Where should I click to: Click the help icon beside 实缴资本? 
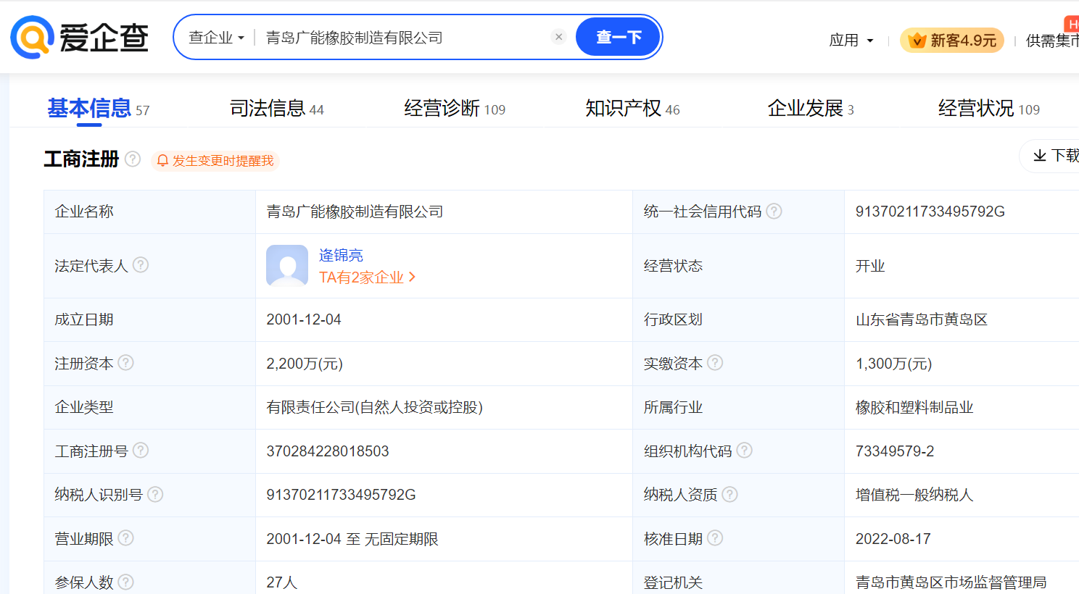pyautogui.click(x=715, y=362)
